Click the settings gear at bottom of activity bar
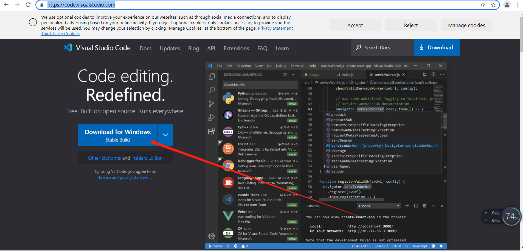 [212, 236]
